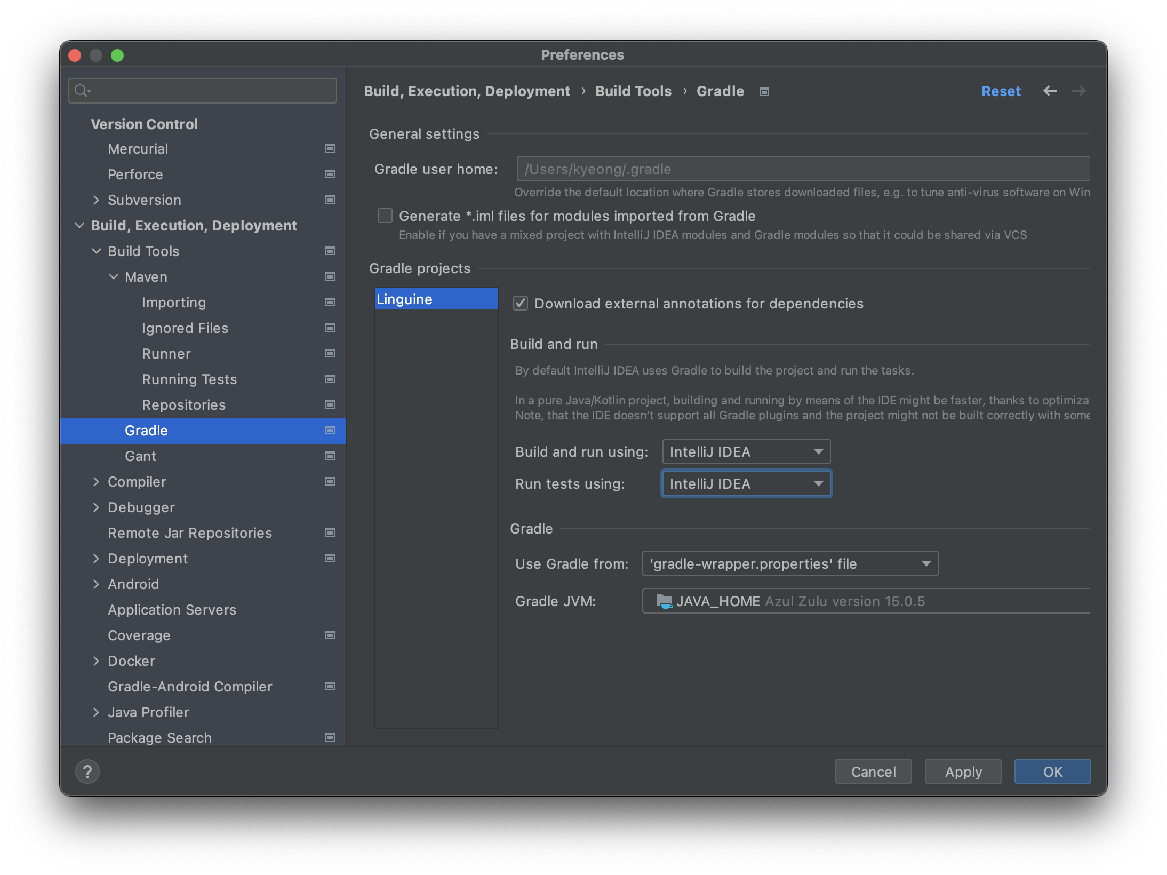Open Application Servers settings
This screenshot has width=1167, height=875.
(x=203, y=610)
